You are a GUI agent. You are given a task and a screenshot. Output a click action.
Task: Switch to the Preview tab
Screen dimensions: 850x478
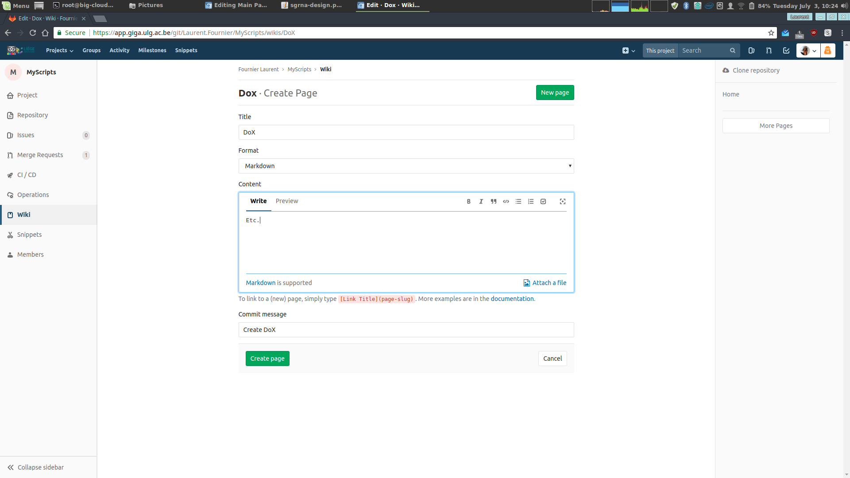286,201
